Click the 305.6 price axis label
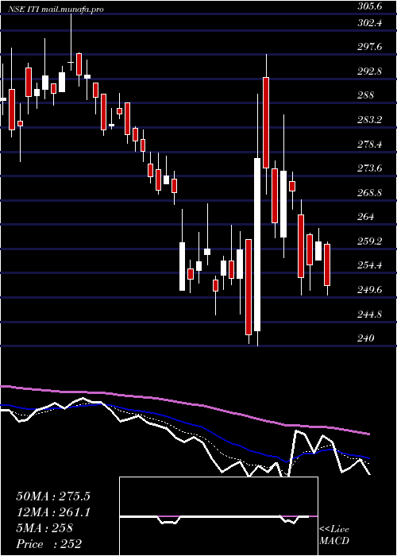The height and width of the screenshot is (556, 397). pos(371,6)
